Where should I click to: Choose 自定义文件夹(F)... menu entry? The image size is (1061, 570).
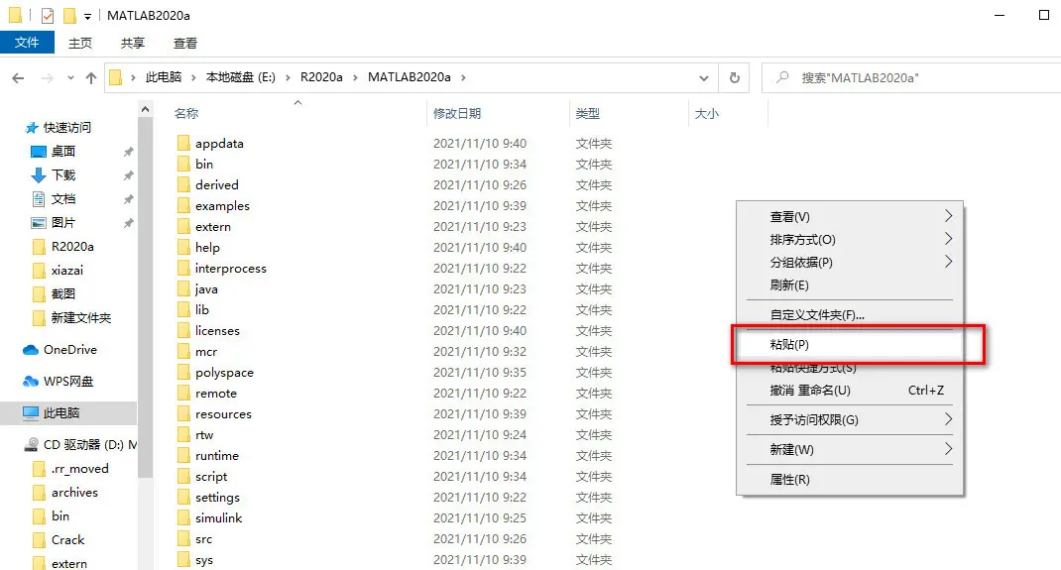(849, 315)
